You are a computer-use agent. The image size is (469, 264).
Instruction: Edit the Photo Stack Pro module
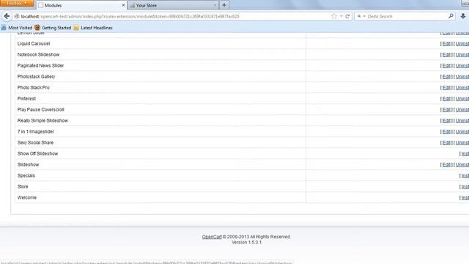(x=446, y=88)
